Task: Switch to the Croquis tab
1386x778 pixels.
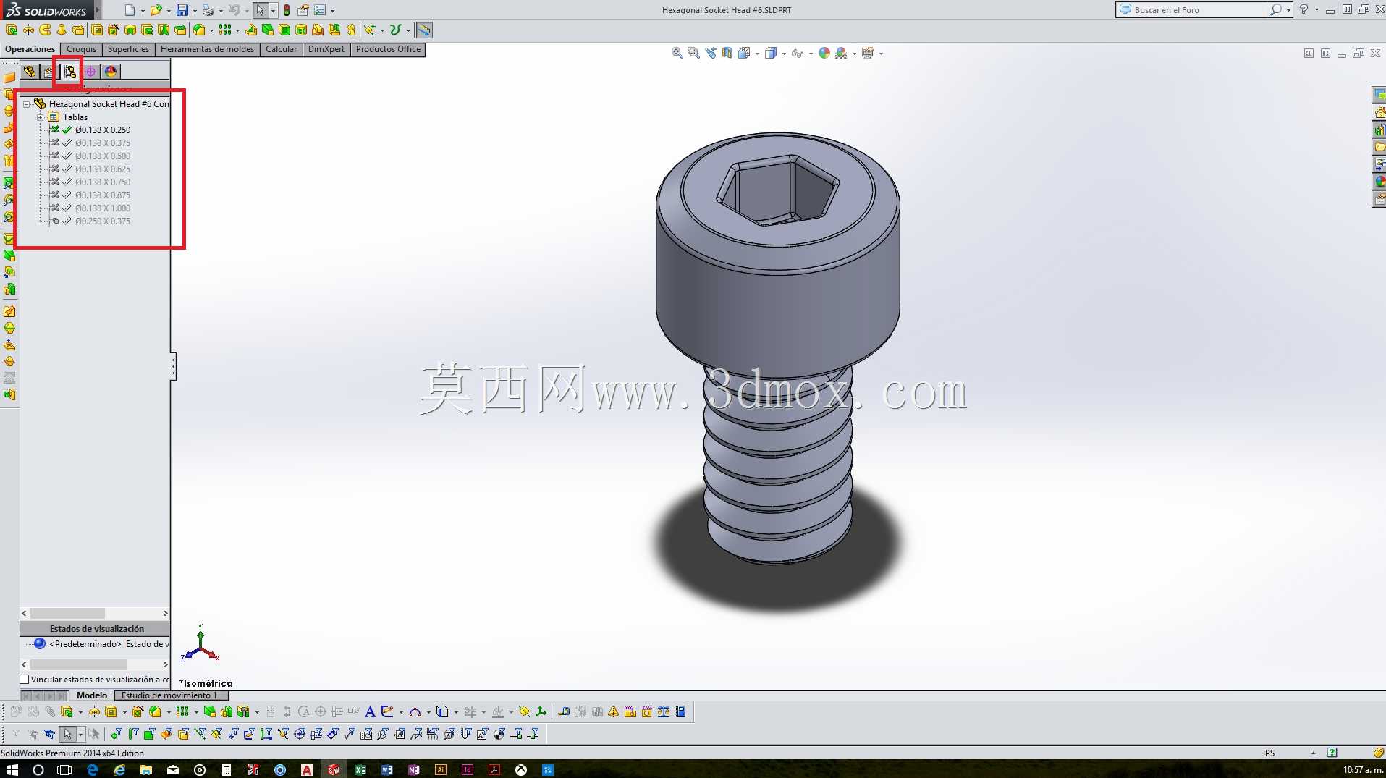Action: 81,49
